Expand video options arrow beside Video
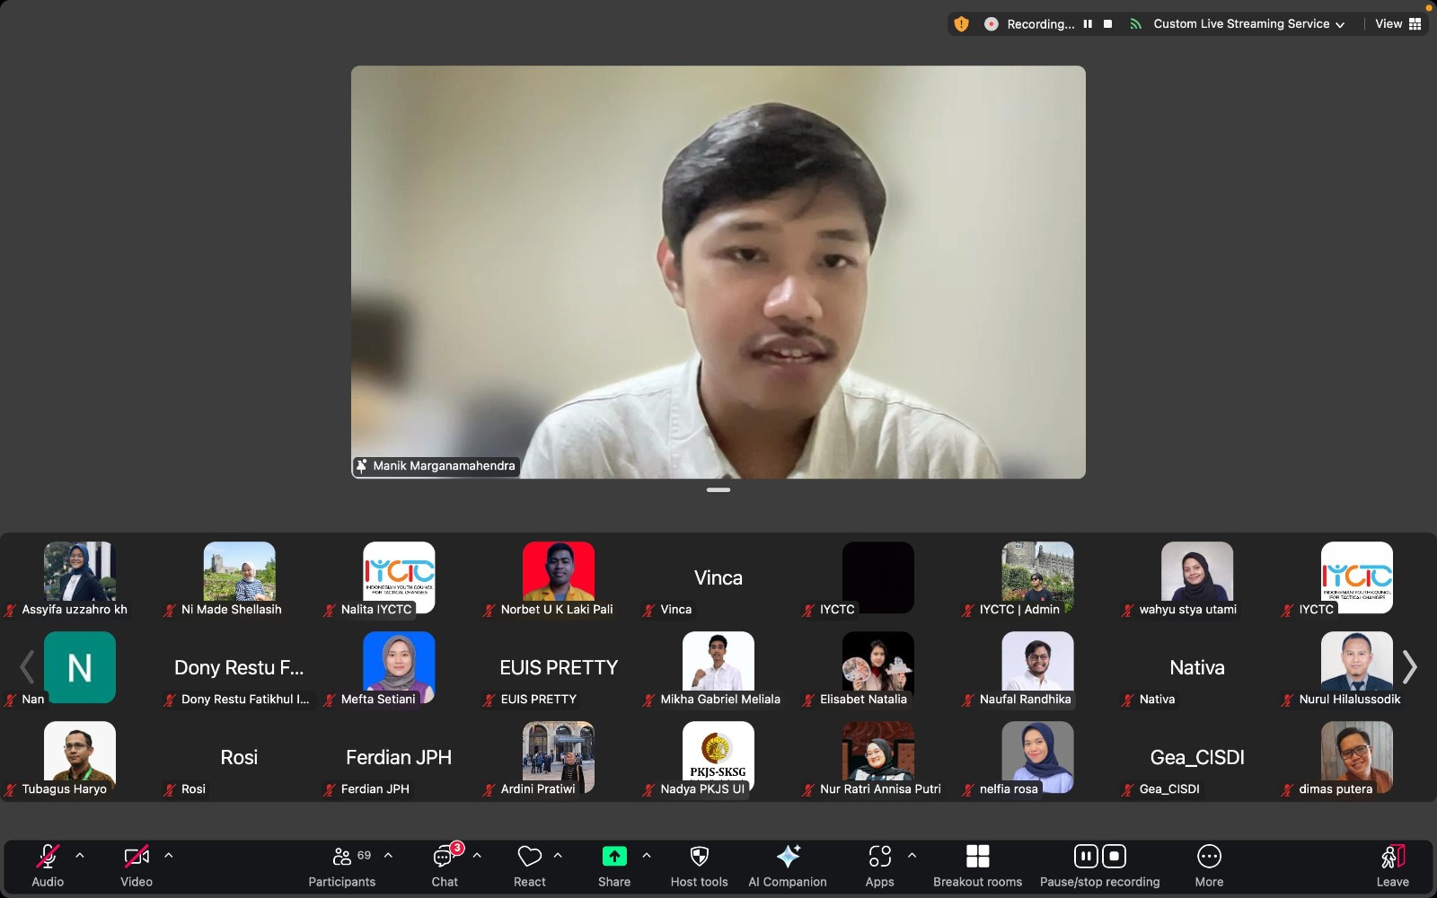 pyautogui.click(x=169, y=856)
